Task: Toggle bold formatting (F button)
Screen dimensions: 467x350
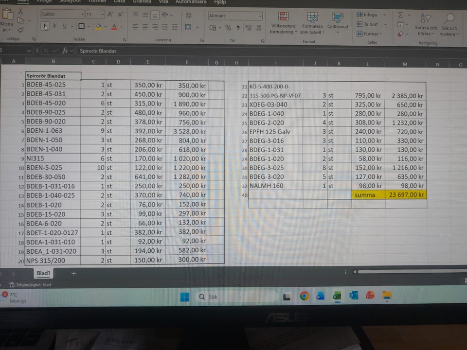Action: pos(45,26)
